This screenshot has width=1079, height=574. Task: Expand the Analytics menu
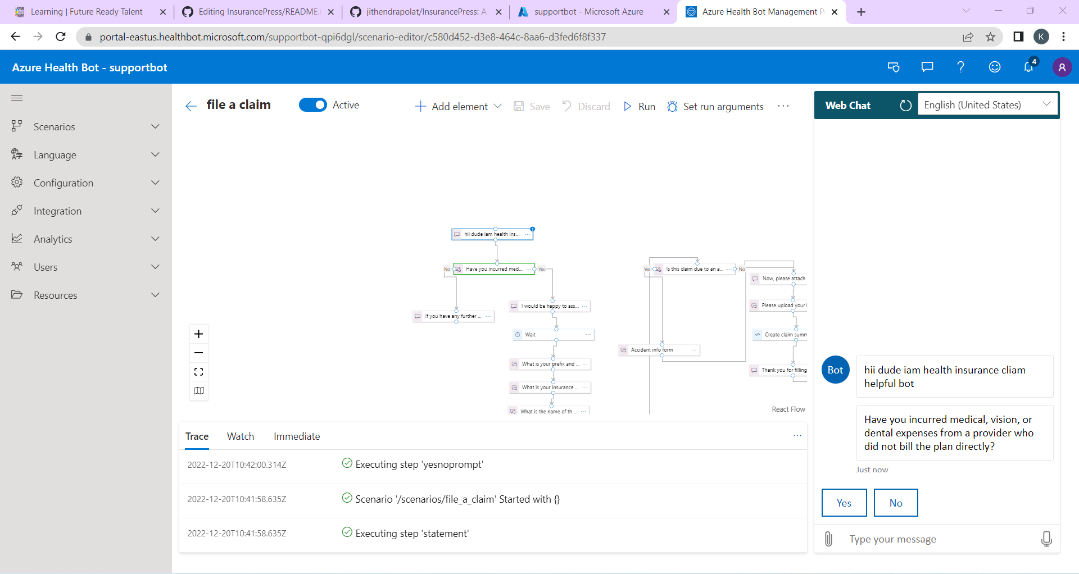coord(86,239)
